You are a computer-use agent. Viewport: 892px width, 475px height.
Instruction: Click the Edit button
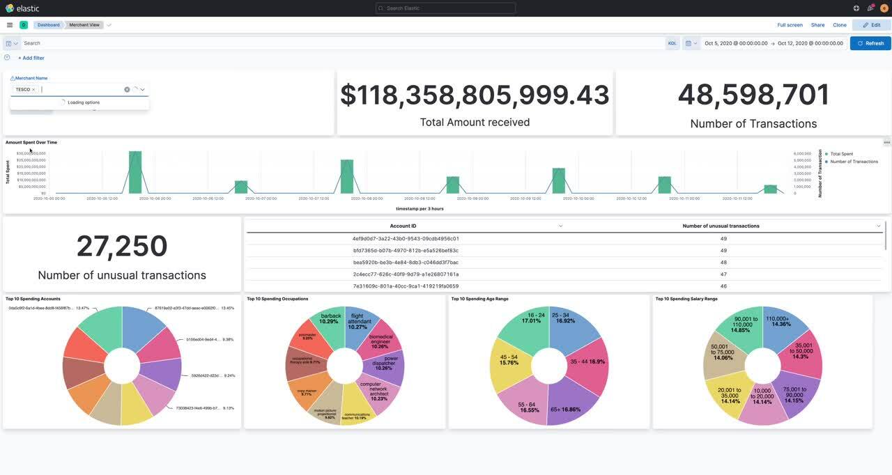click(x=871, y=25)
